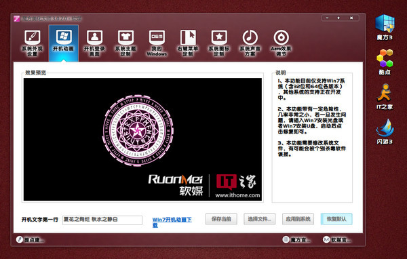Open the 右键菜单定制 section

coord(188,43)
